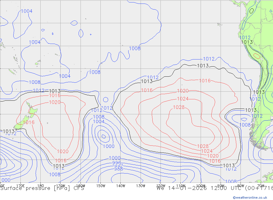Click the small circular closed isobar beside the 1012 labels

106,100
